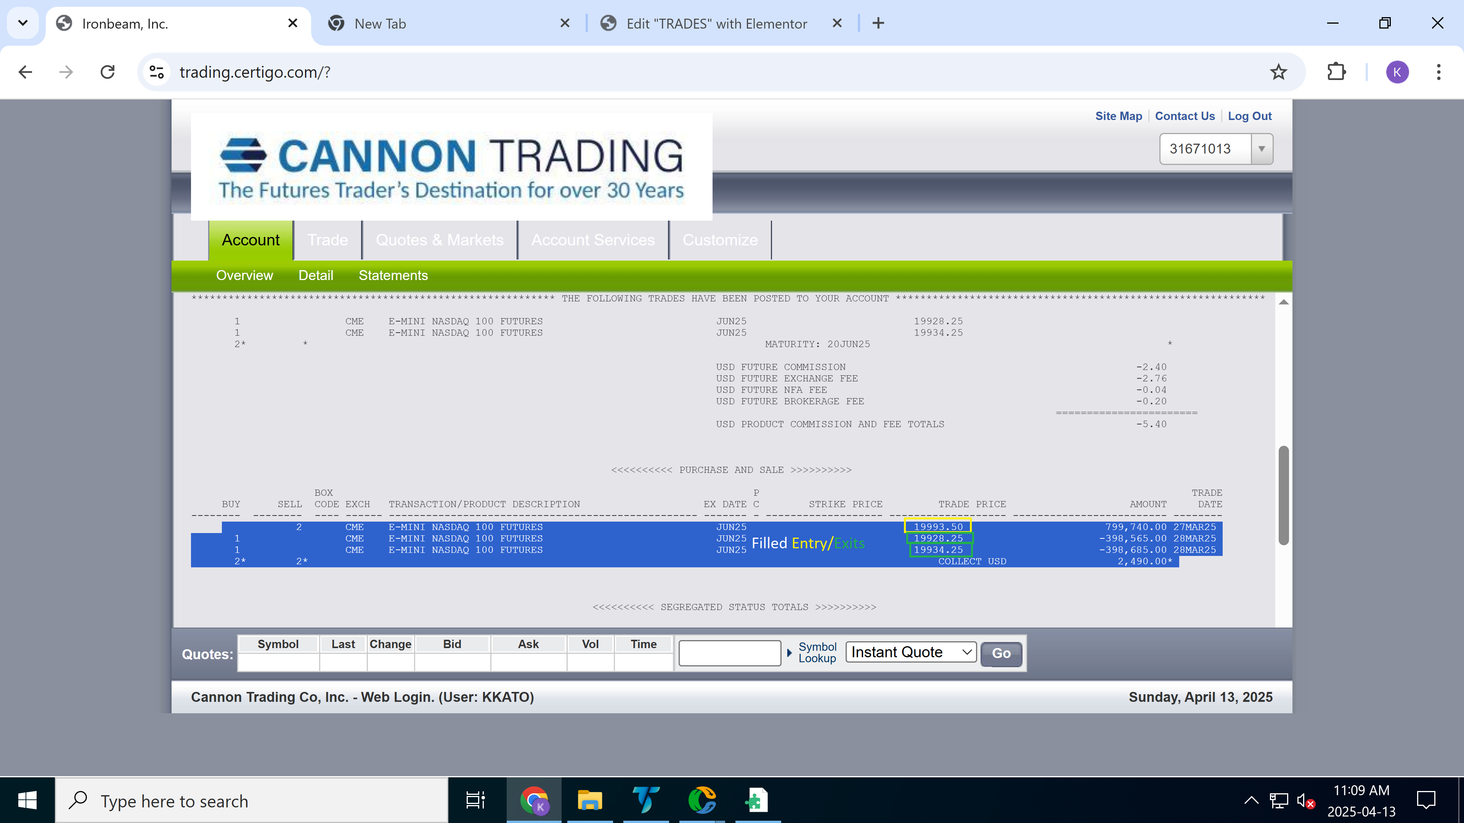Open site information icon in address bar
This screenshot has width=1464, height=823.
[x=156, y=72]
